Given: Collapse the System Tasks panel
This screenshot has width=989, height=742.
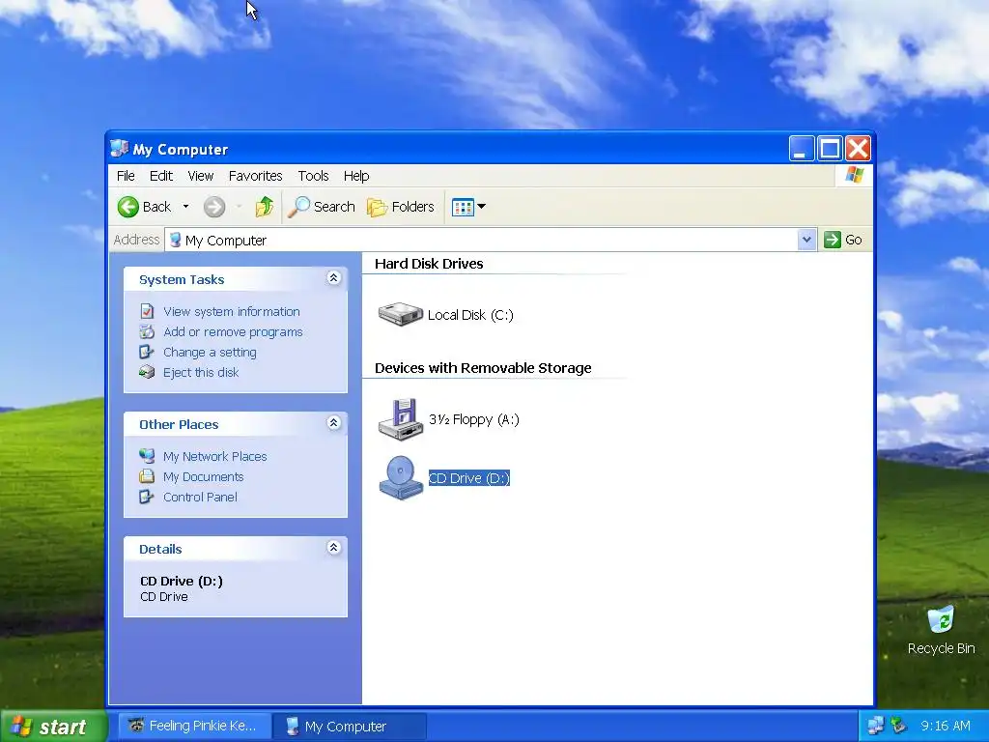Looking at the screenshot, I should 333,278.
